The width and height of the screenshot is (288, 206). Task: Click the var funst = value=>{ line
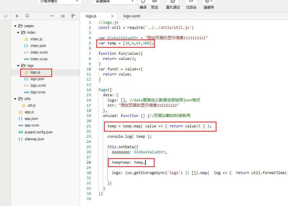click(x=120, y=69)
